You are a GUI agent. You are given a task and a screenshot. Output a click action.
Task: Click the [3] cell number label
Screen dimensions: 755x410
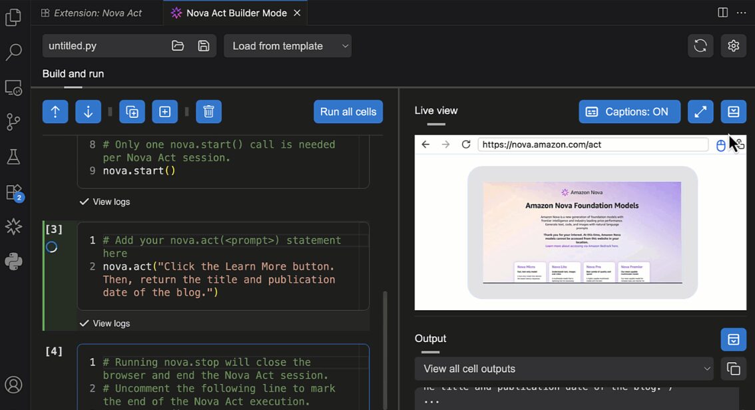[54, 230]
